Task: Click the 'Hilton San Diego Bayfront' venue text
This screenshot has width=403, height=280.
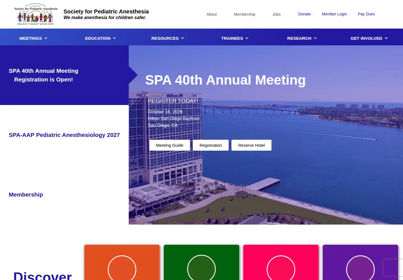Action: pyautogui.click(x=174, y=118)
